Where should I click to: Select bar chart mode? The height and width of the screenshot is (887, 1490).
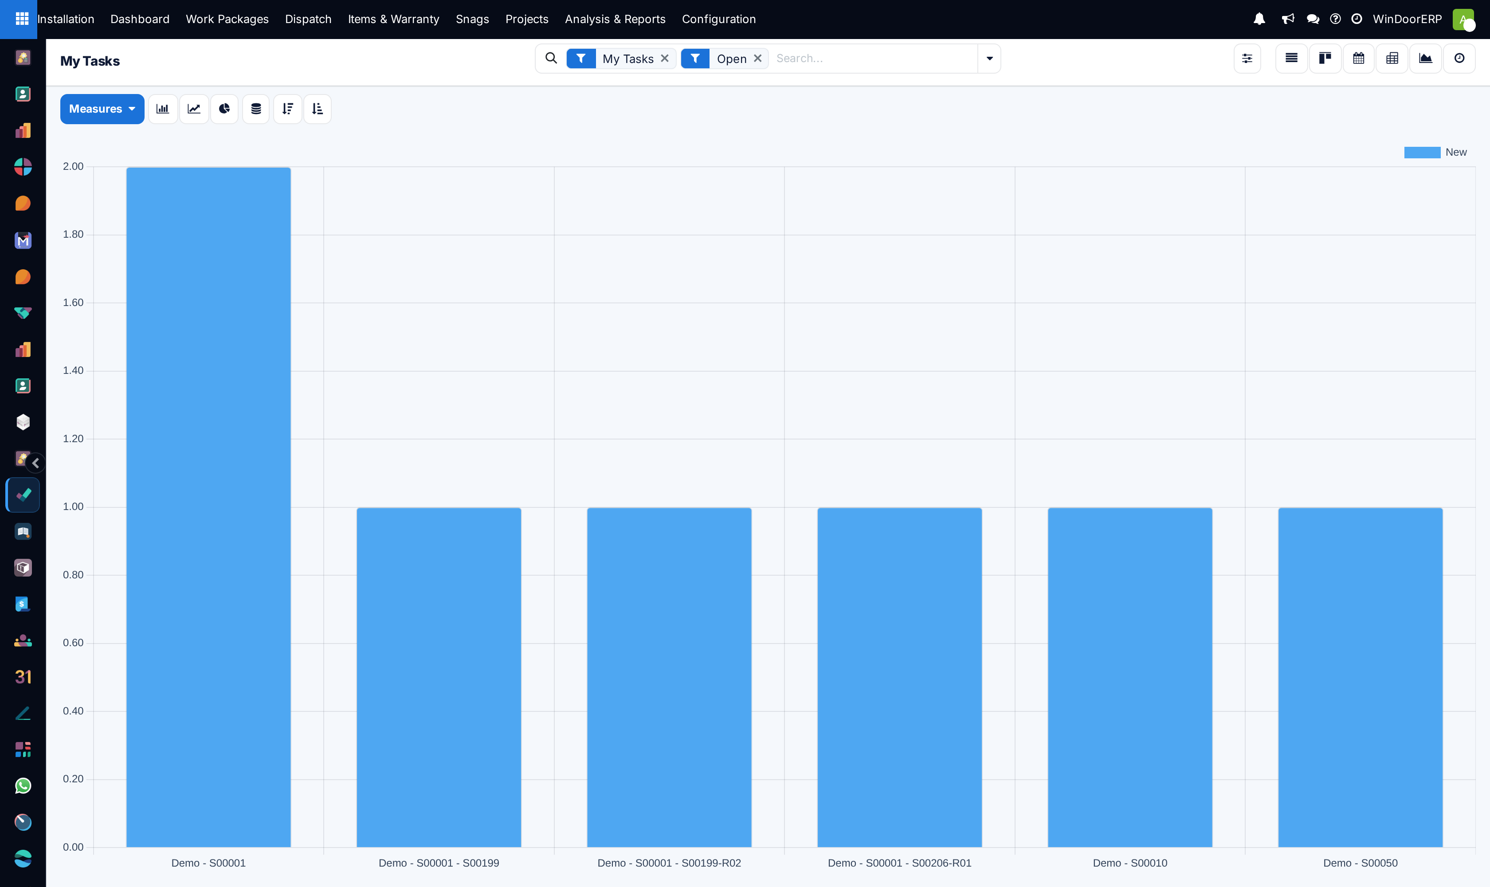(x=163, y=109)
